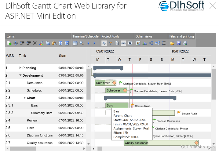Image resolution: width=219 pixels, height=152 pixels.
Task: Click the Planning summary bar
Action: (x=108, y=68)
